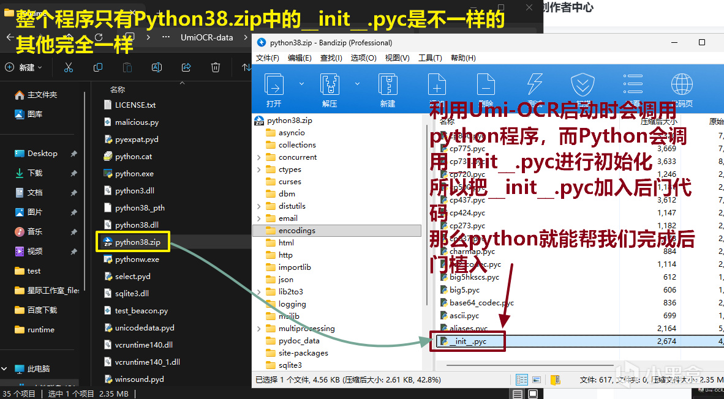Click the breadcrumb ellipsis (…) button
This screenshot has width=724, height=399.
point(166,37)
